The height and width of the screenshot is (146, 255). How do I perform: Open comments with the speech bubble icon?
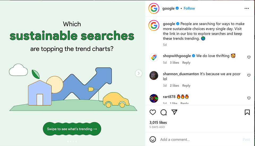click(164, 112)
